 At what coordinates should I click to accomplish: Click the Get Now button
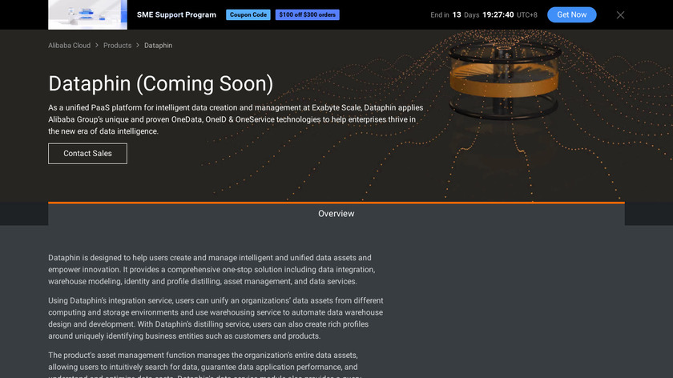(x=572, y=14)
